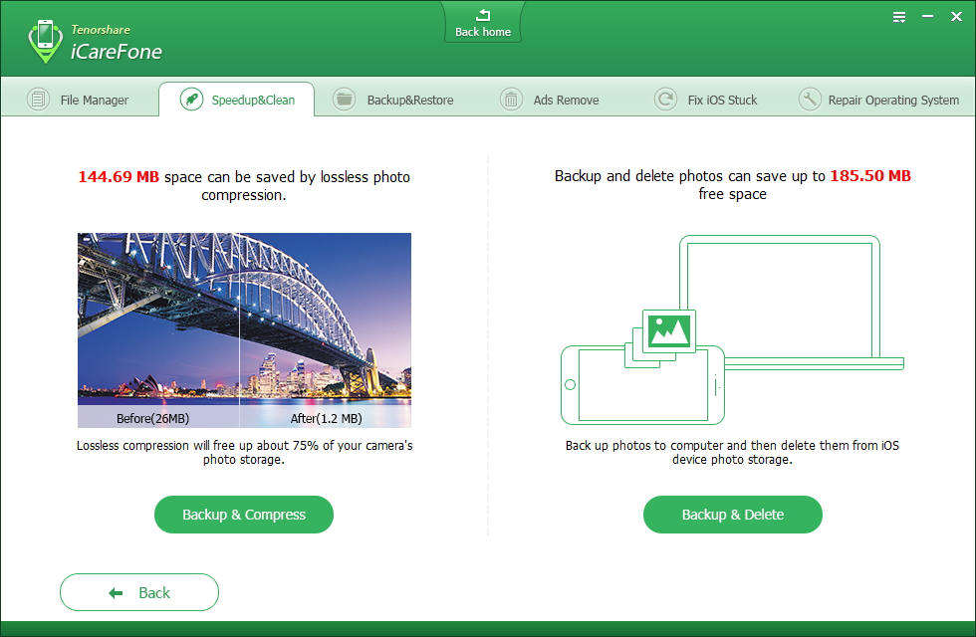The image size is (976, 637).
Task: Click the back up photos to computer description
Action: [x=733, y=452]
